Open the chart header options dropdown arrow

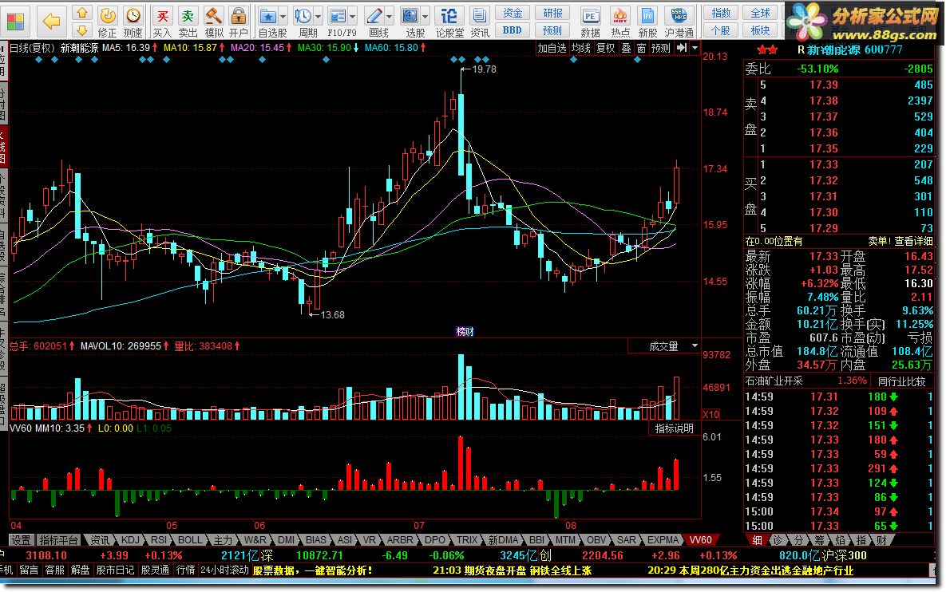tap(695, 48)
